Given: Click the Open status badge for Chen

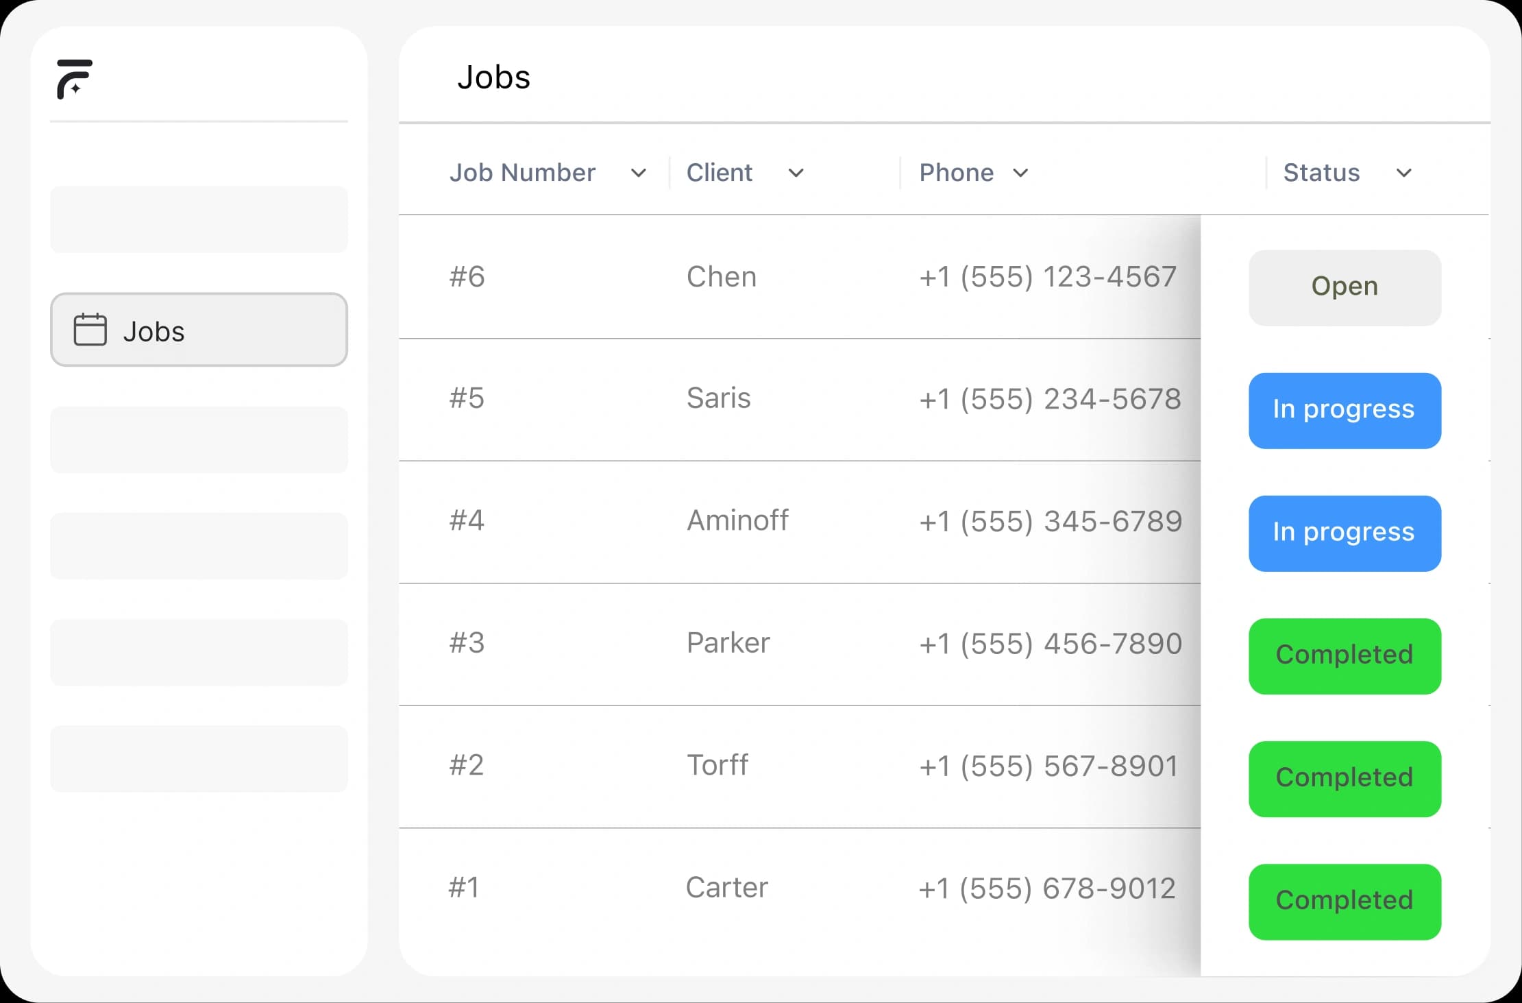Looking at the screenshot, I should point(1344,287).
